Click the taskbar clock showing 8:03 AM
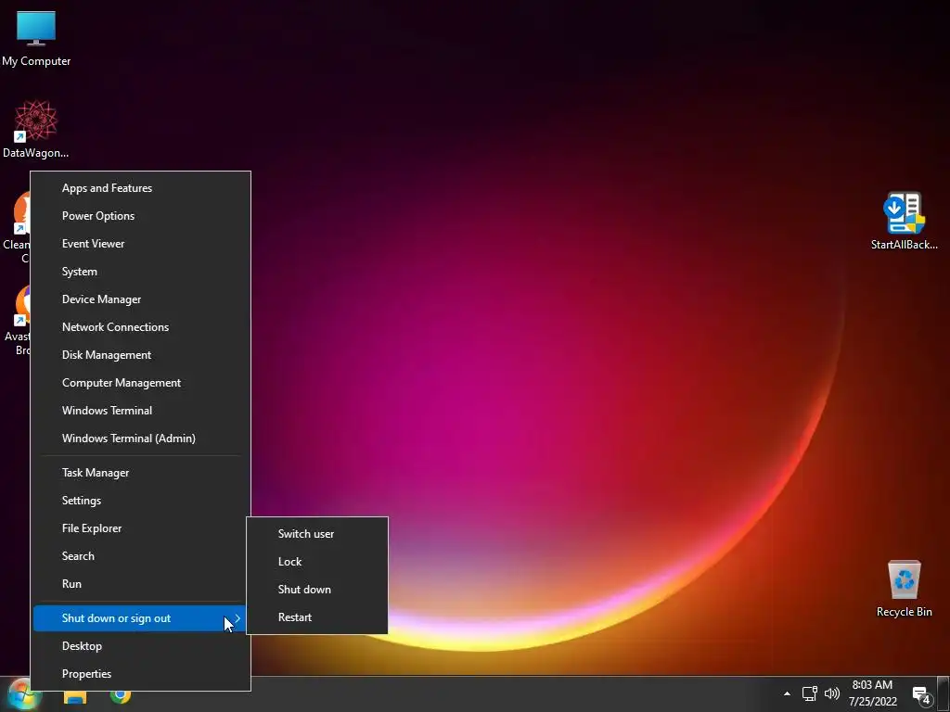This screenshot has height=712, width=950. tap(872, 693)
